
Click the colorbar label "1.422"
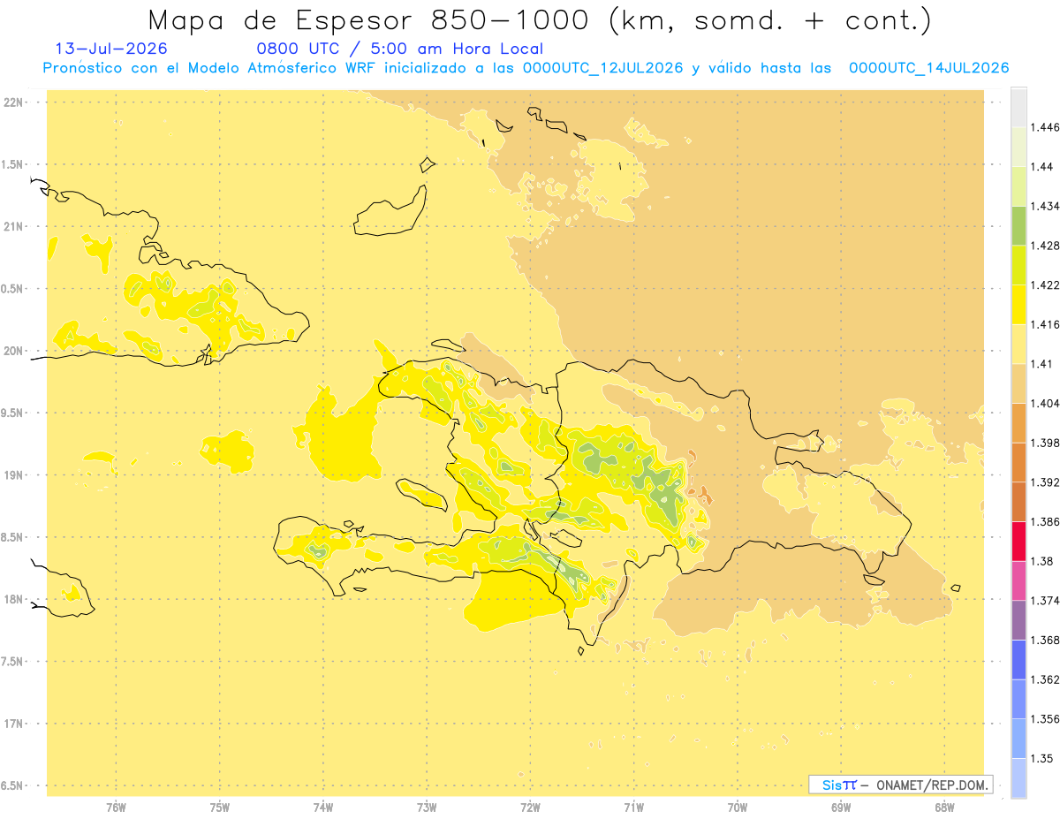tap(1045, 285)
